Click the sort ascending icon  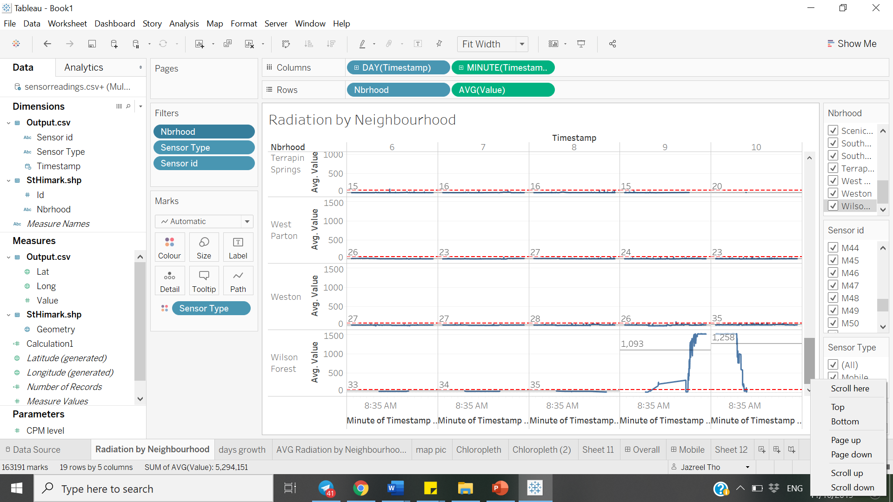[308, 44]
